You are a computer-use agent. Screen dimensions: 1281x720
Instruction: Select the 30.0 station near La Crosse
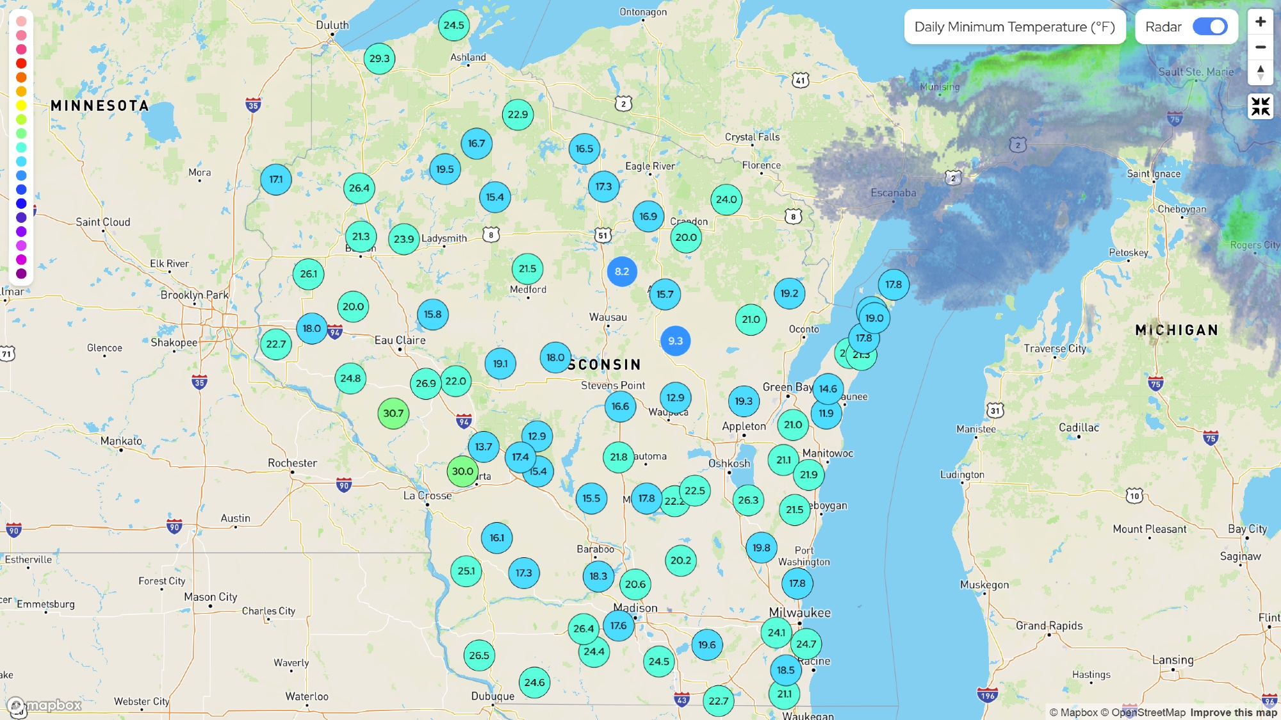coord(462,471)
